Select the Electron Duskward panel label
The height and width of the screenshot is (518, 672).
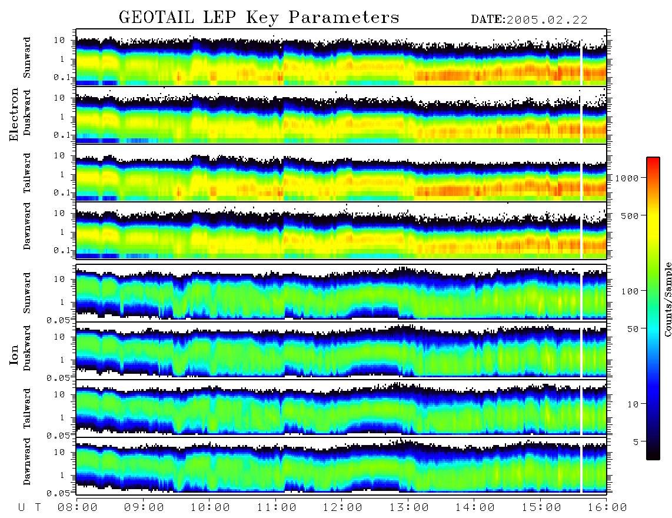tap(27, 113)
